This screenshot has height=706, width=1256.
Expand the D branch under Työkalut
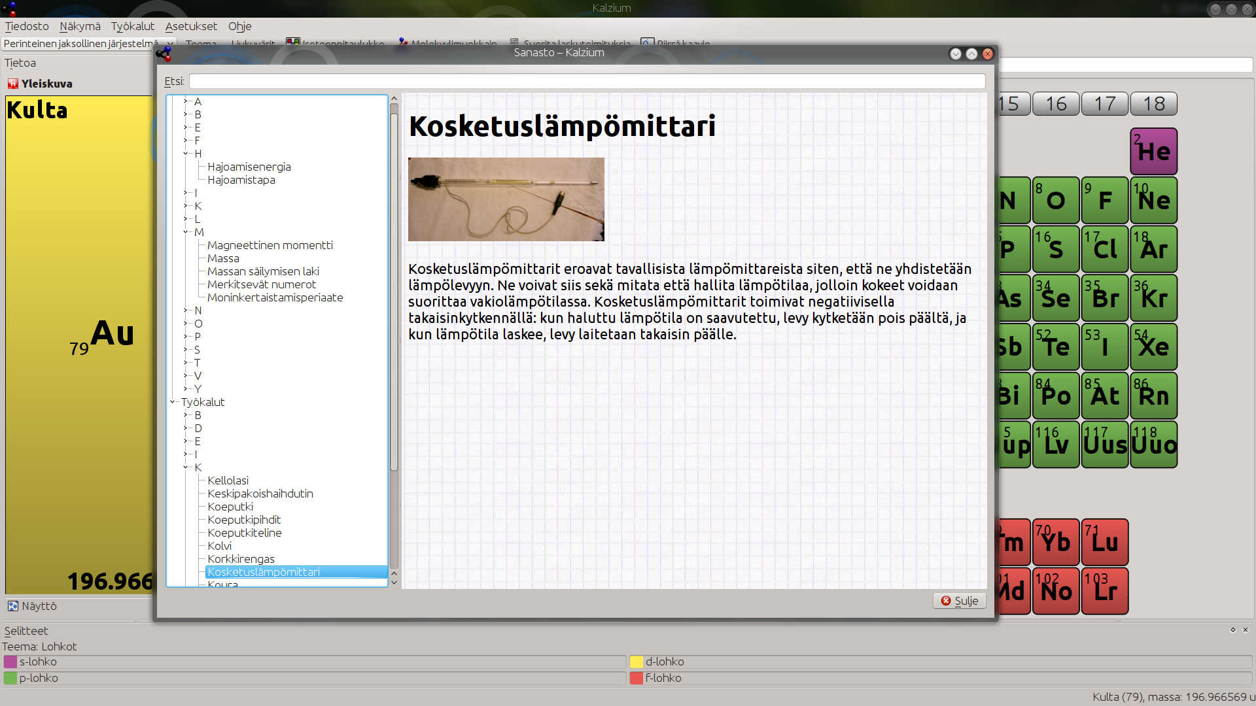[x=186, y=428]
